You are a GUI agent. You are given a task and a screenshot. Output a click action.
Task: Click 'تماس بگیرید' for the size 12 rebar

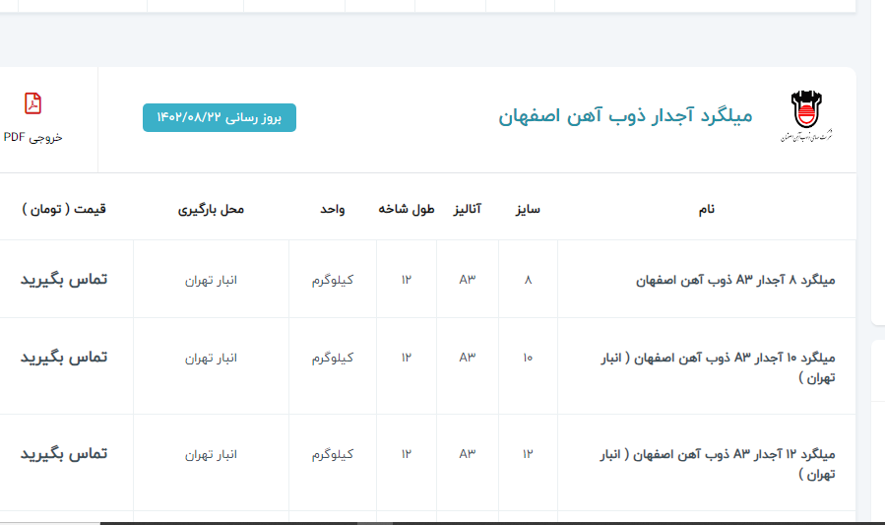click(64, 454)
